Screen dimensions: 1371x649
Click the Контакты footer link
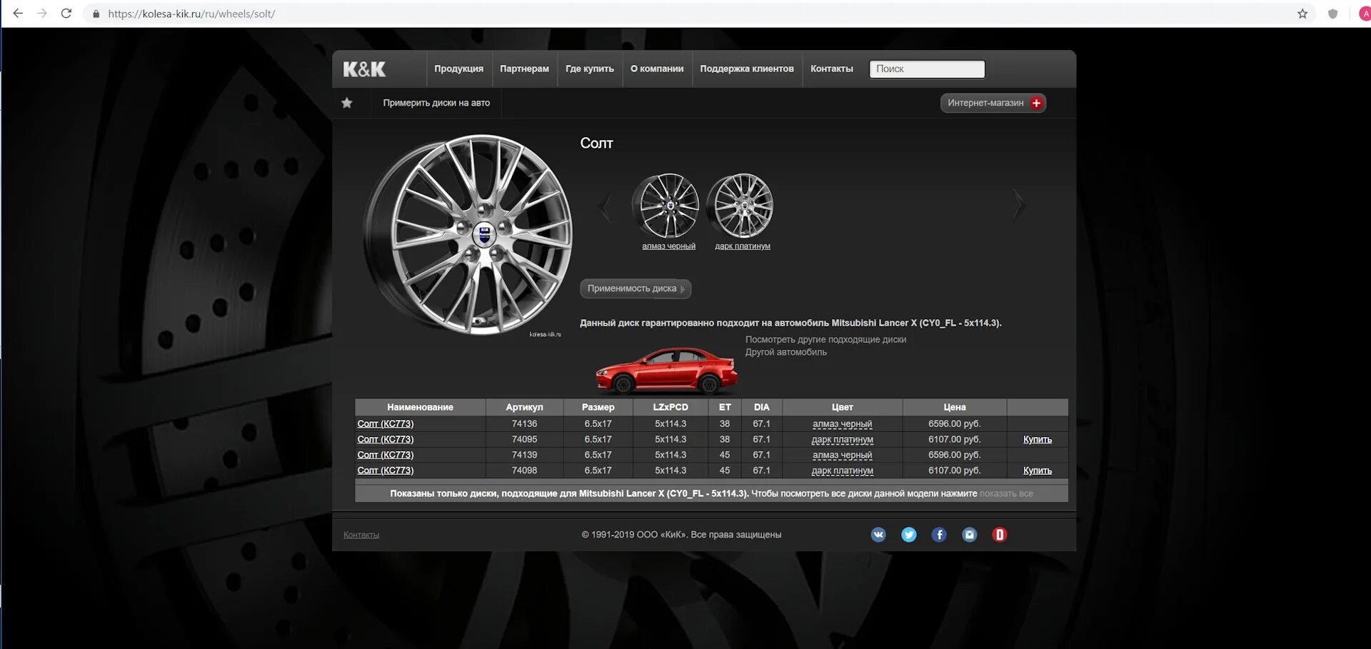point(361,535)
